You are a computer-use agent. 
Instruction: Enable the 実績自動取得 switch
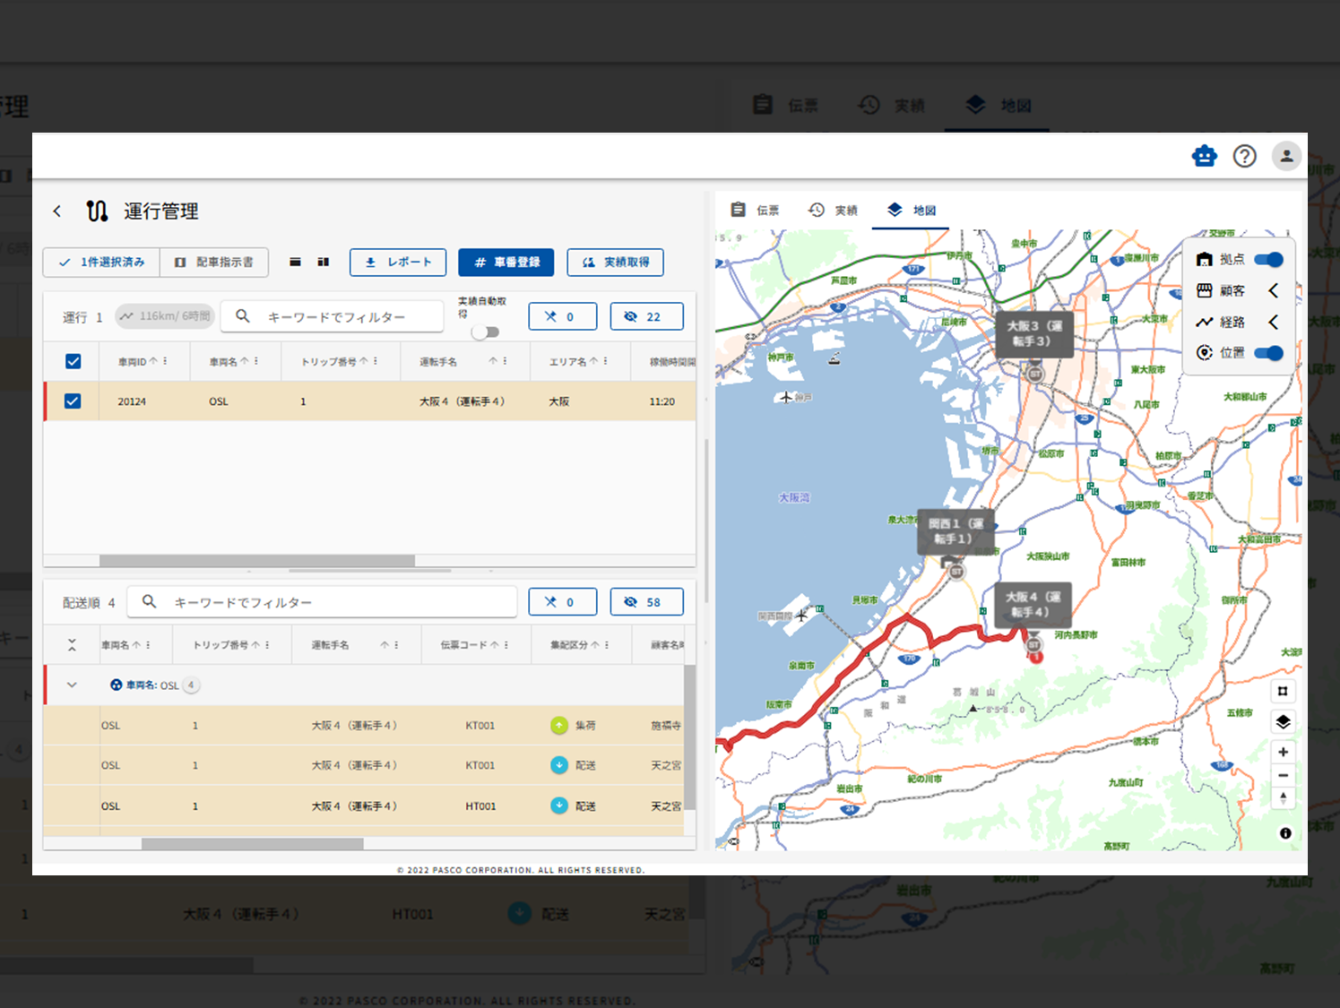pos(486,332)
